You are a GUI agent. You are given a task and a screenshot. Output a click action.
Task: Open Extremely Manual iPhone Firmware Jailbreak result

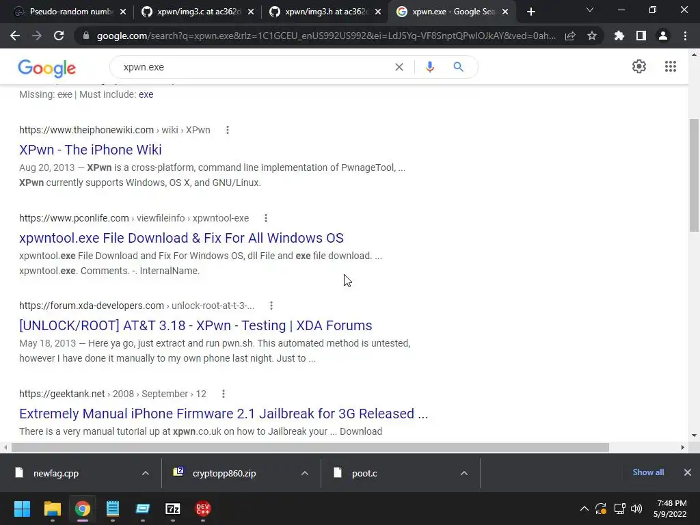[224, 414]
